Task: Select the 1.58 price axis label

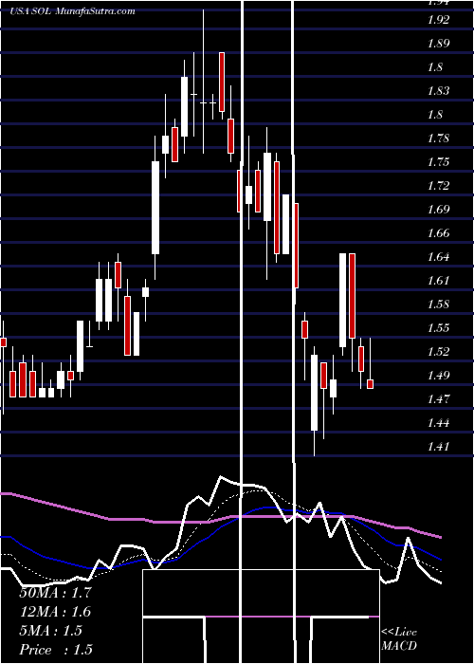Action: tap(441, 304)
